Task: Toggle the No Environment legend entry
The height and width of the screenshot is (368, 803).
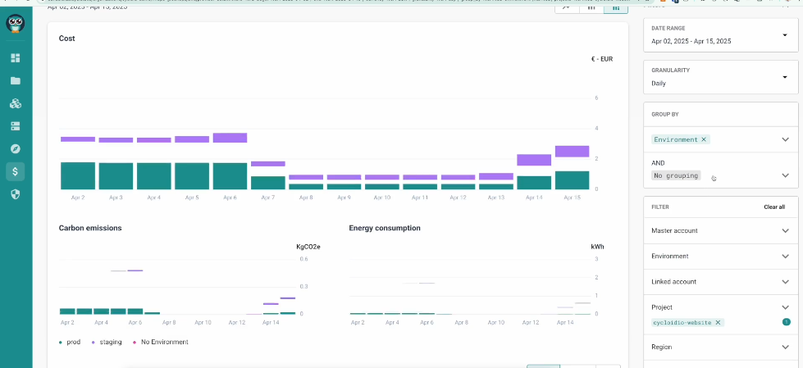Action: point(160,342)
